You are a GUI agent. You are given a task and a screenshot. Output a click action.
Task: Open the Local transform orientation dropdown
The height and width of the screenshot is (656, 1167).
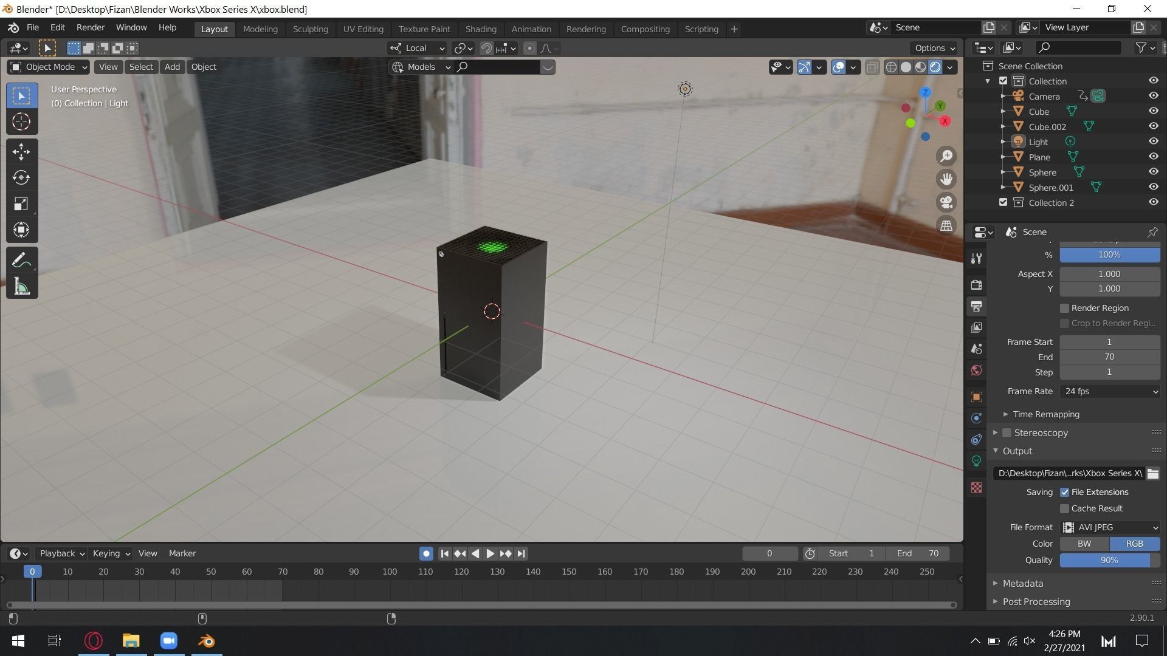pyautogui.click(x=418, y=48)
